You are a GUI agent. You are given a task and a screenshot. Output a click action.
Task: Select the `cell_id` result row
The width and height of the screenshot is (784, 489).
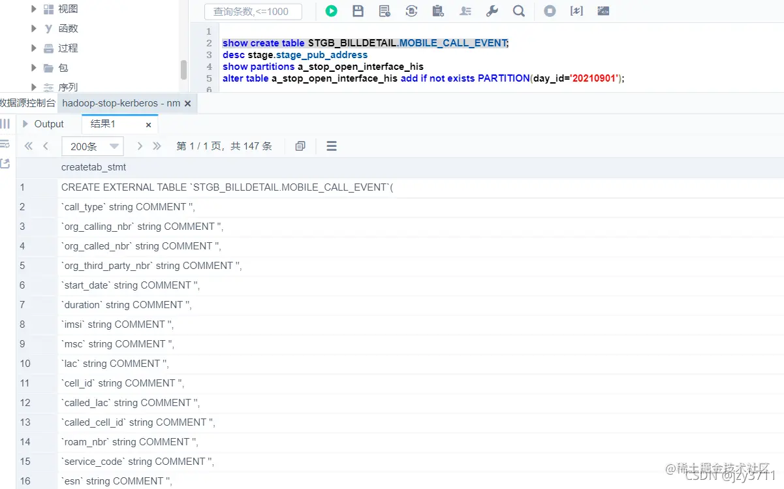400,383
